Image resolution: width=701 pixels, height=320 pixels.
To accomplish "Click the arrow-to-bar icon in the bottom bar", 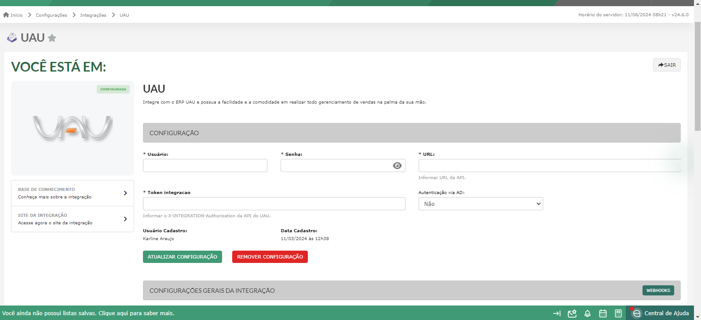I will (x=557, y=313).
